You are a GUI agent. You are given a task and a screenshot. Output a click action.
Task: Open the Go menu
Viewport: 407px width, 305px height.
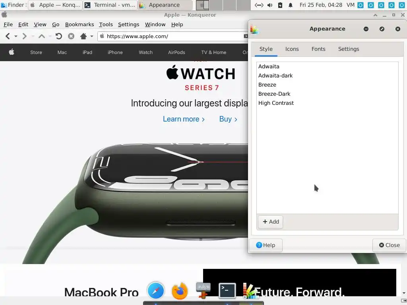pyautogui.click(x=56, y=24)
